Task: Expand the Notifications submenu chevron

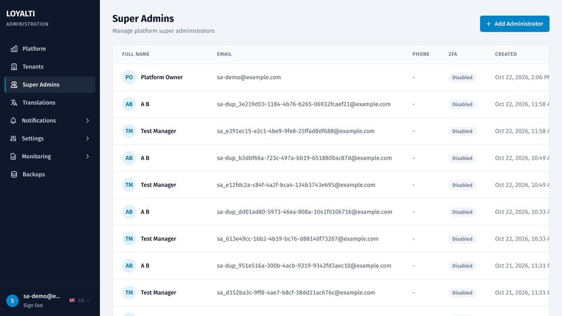Action: coord(87,121)
